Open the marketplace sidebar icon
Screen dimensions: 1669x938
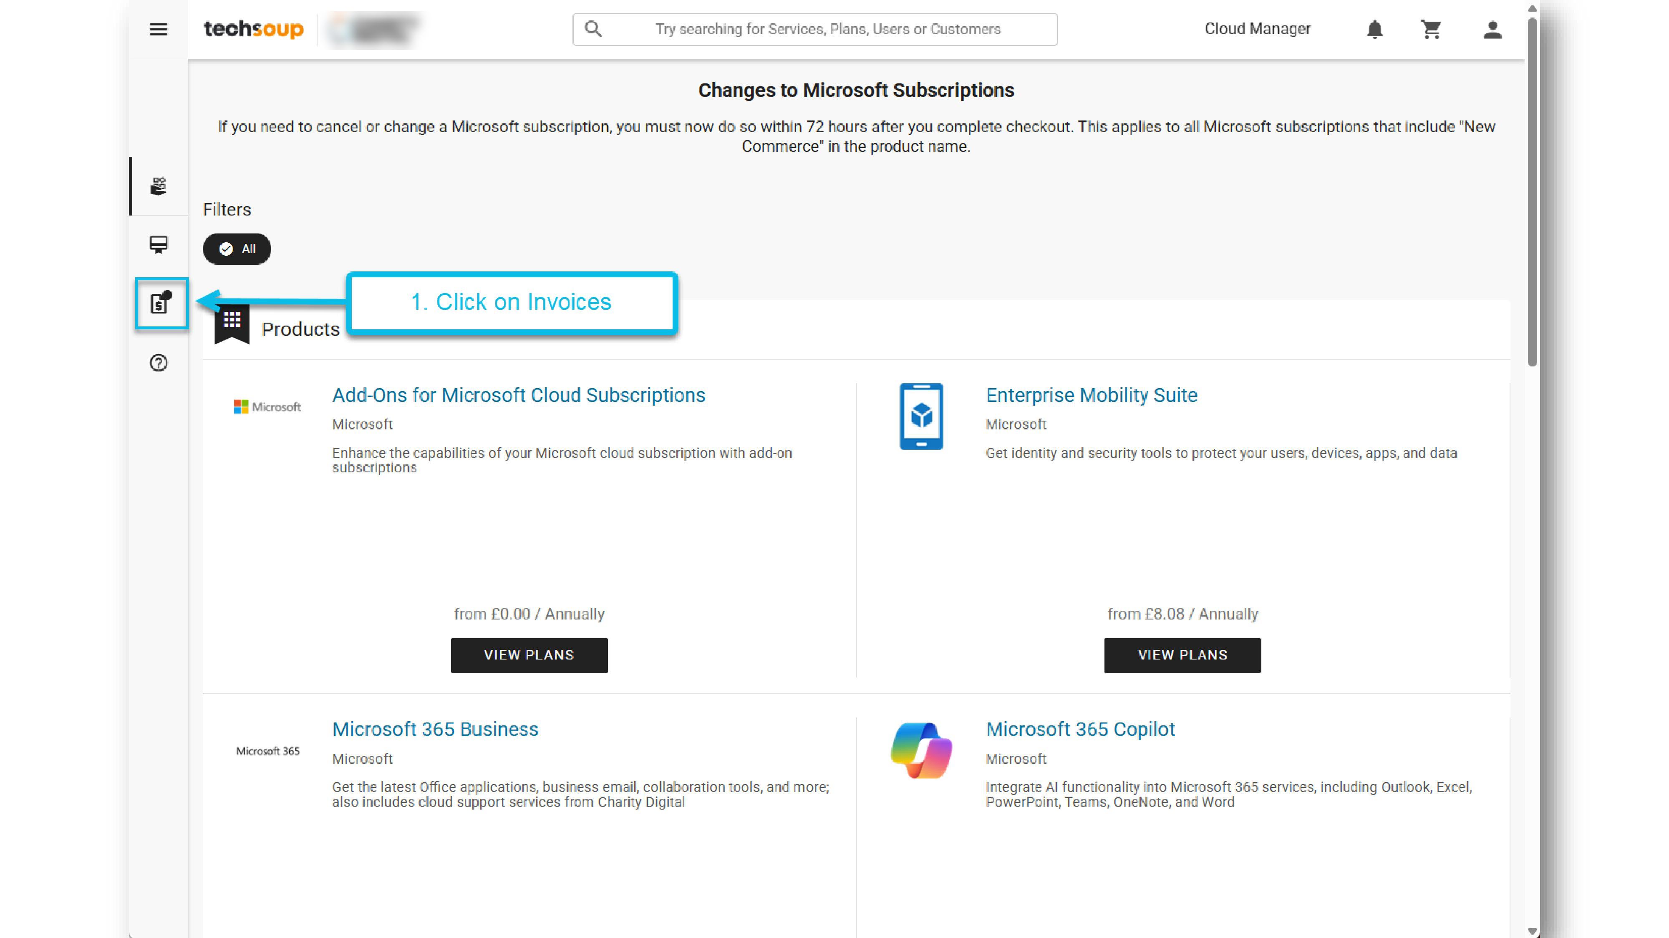[x=158, y=186]
